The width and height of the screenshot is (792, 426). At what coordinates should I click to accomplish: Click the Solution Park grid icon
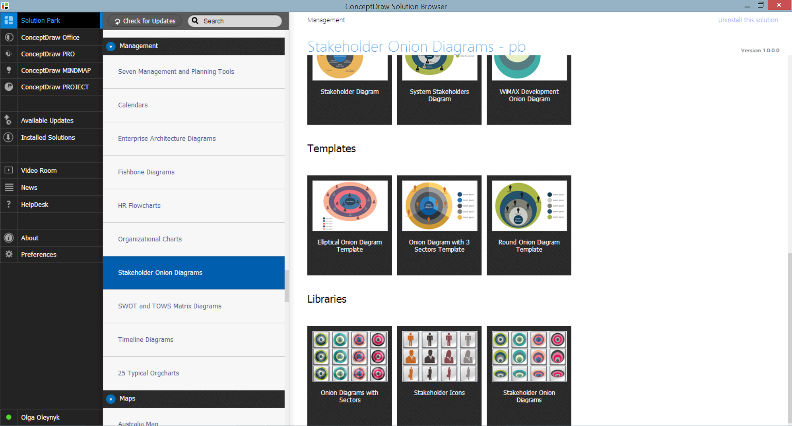9,20
